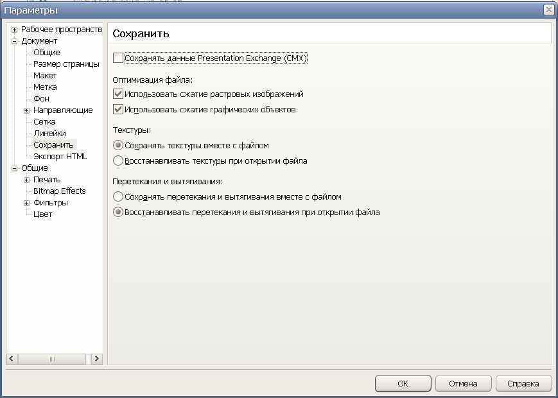Expand the Рабочее пространство tree node
Viewport: 558px width, 398px height.
coord(14,30)
